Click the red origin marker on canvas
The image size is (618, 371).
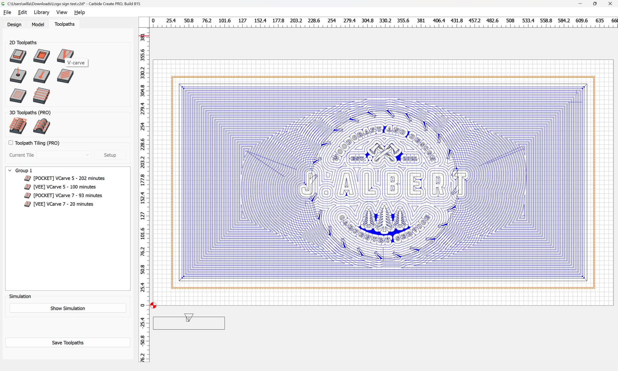tap(153, 305)
